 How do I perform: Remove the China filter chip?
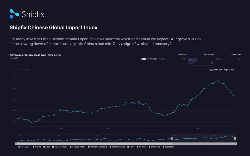click(195, 60)
